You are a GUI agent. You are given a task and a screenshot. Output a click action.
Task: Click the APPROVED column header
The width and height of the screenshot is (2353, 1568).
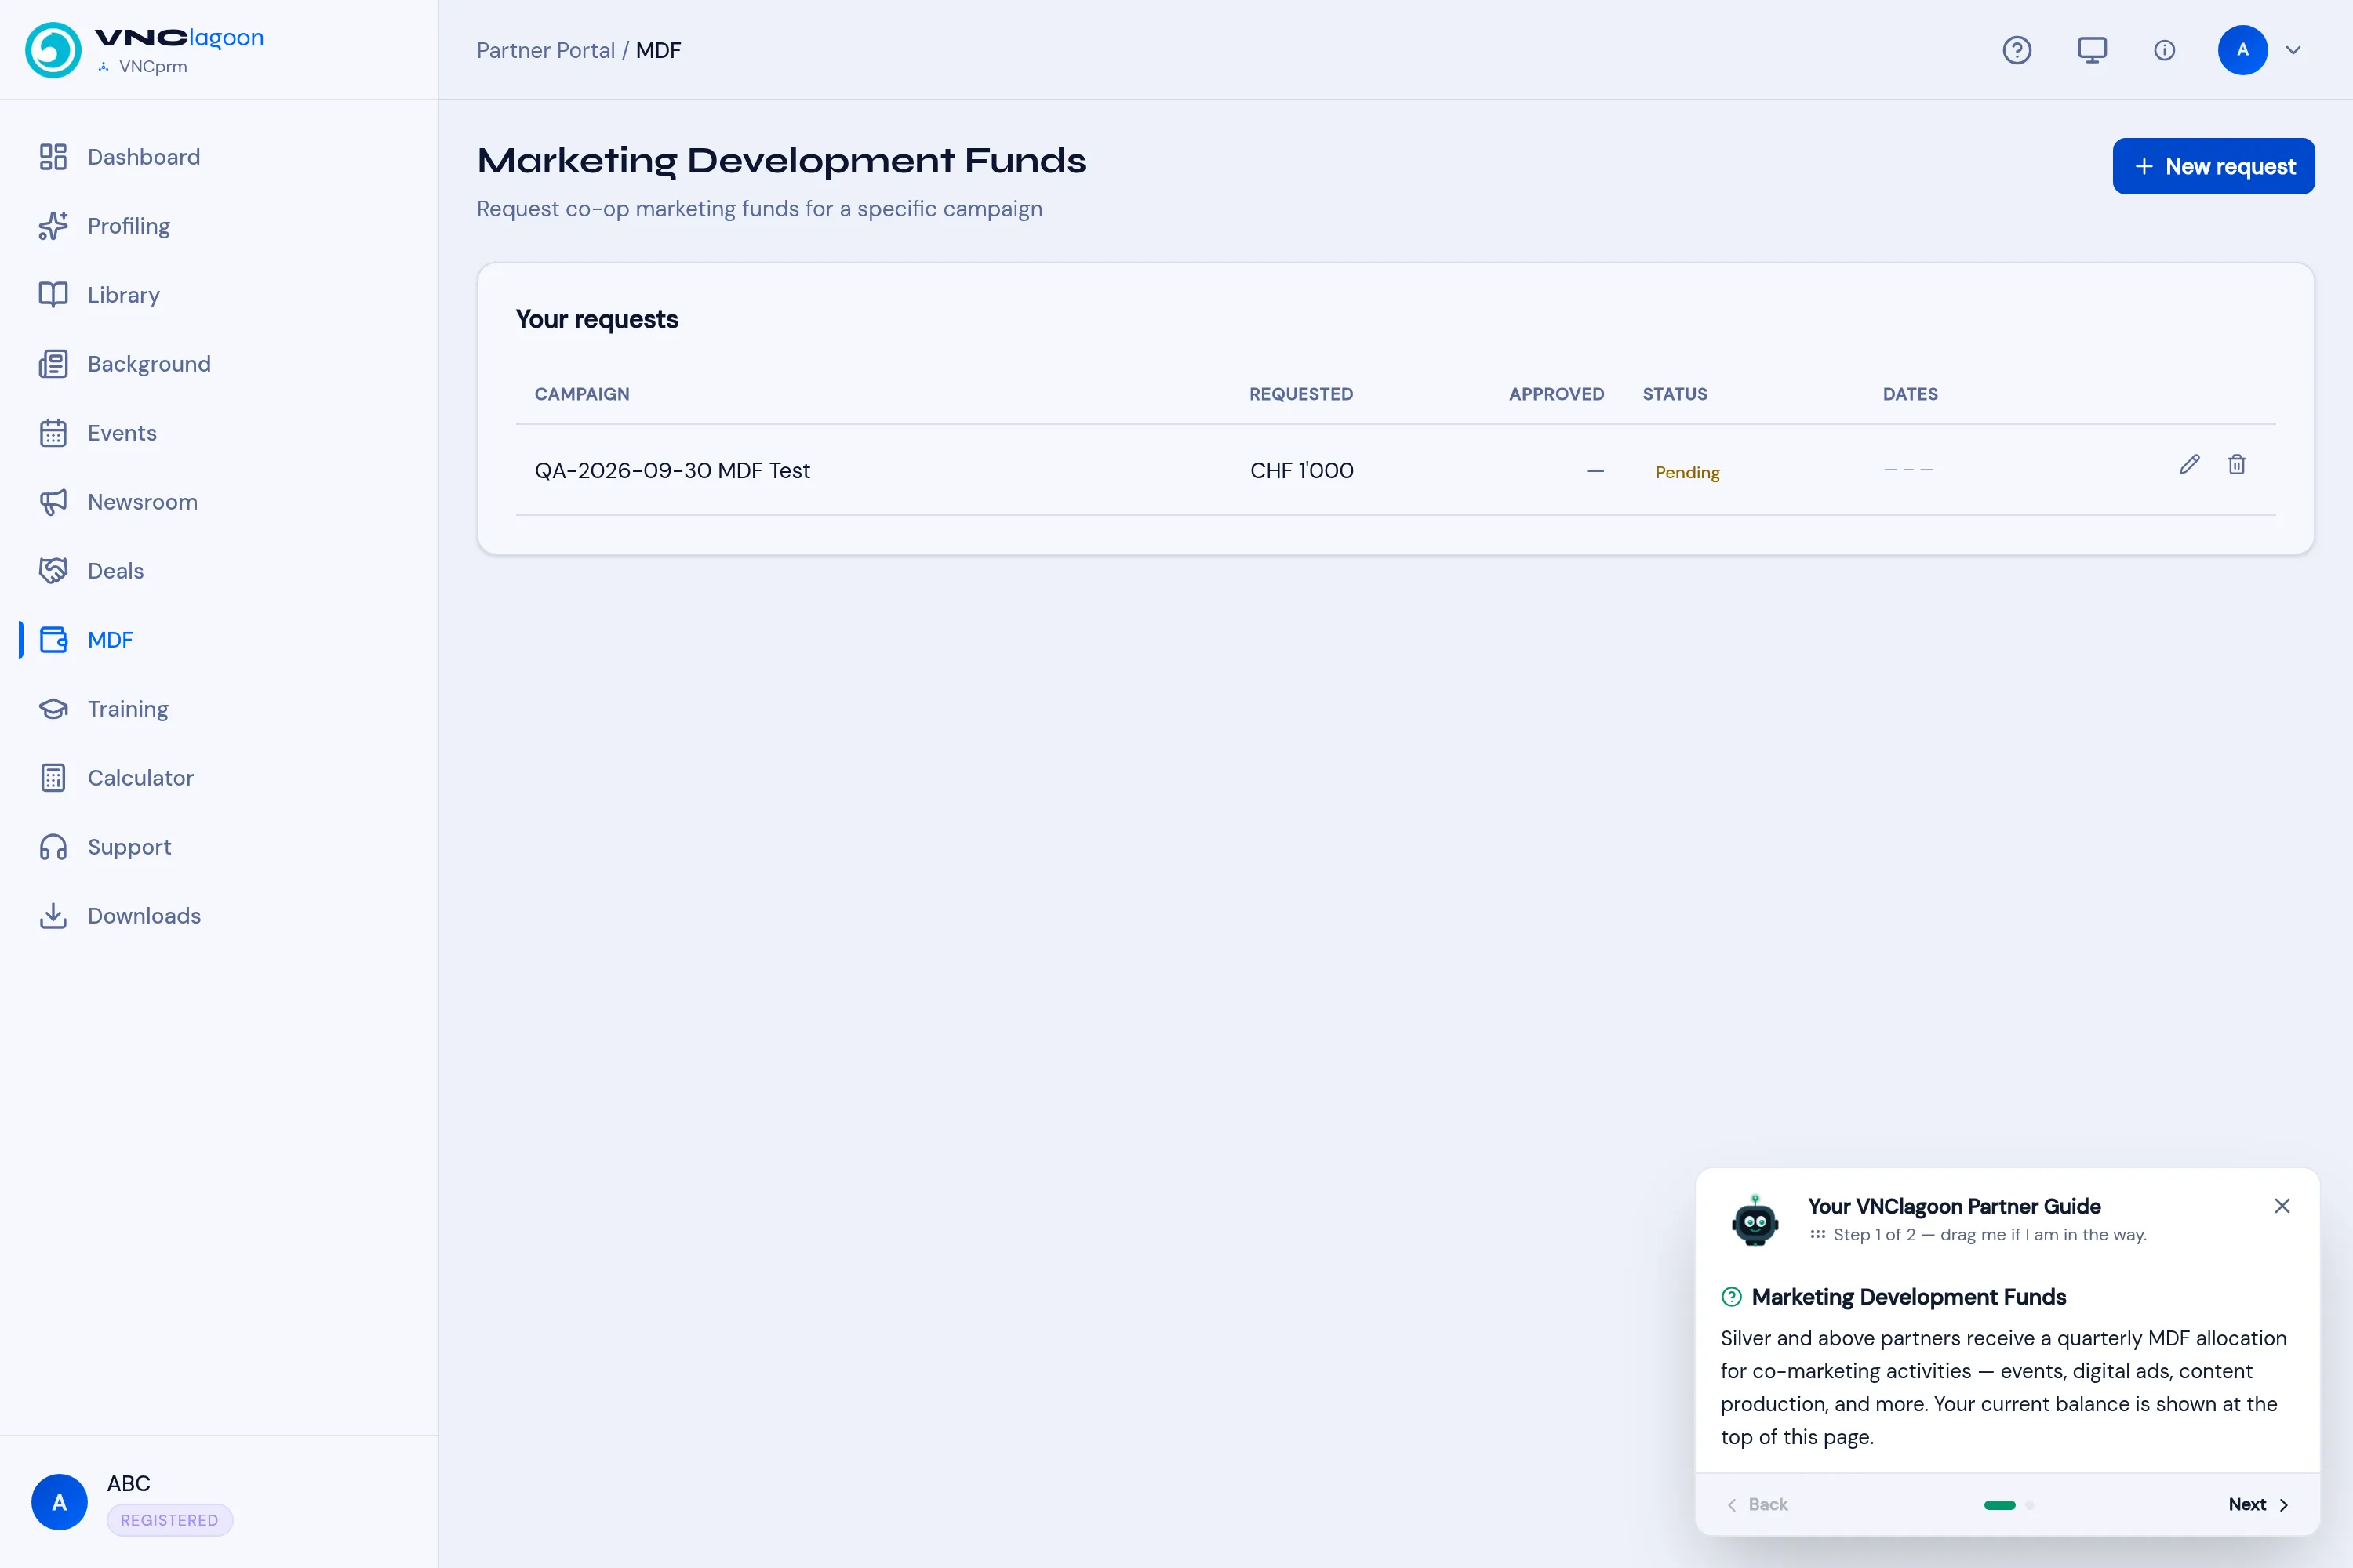point(1557,394)
